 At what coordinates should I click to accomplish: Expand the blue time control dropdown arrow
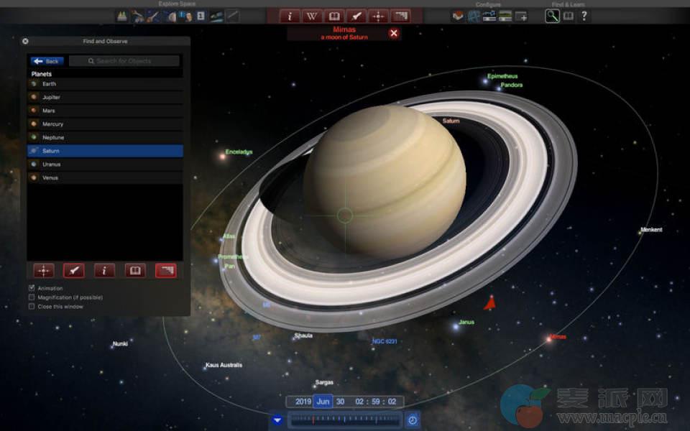277,420
